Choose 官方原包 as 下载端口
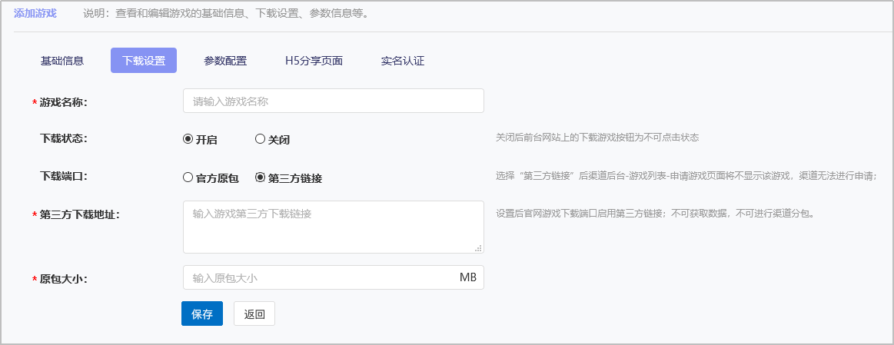 click(188, 177)
